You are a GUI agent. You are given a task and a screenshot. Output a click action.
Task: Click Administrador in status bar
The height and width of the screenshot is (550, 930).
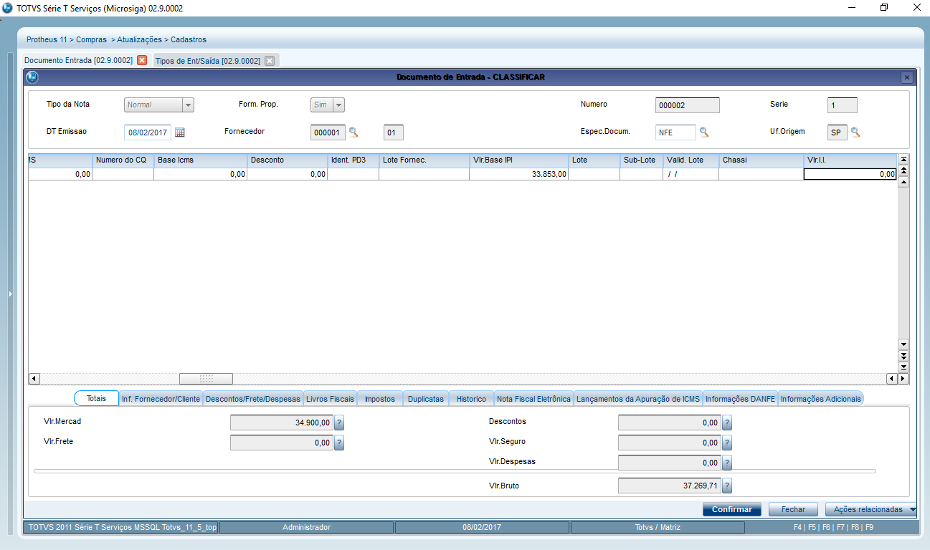[x=307, y=527]
